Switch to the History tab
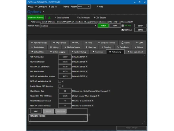The width and height of the screenshot is (174, 131). click(54, 47)
